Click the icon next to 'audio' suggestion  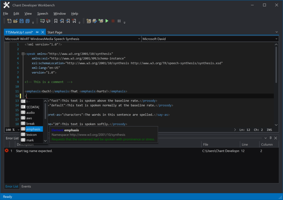(x=23, y=112)
